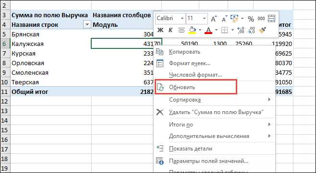Apply red font color

(208, 30)
